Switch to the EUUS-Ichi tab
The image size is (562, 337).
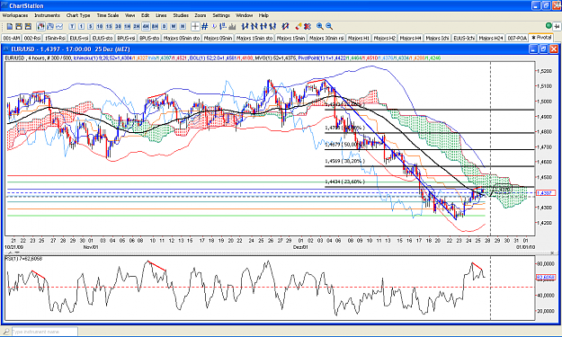click(464, 38)
